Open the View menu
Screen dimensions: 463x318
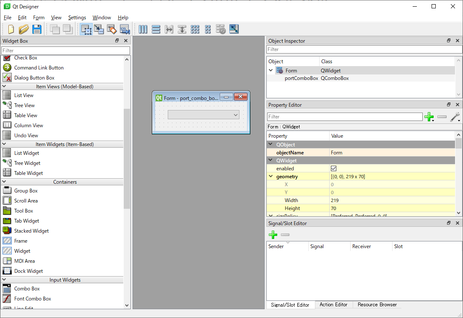point(56,18)
